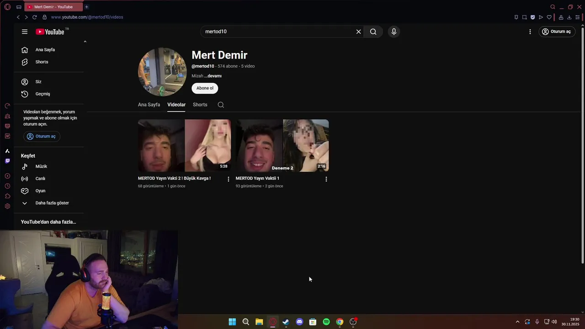Open video title MERTOD Yayın Vakti 2 ! Büyük Kavga !
Image resolution: width=585 pixels, height=329 pixels.
(x=174, y=178)
